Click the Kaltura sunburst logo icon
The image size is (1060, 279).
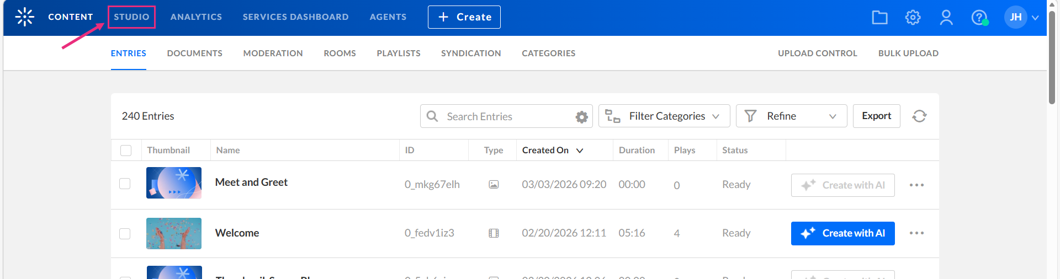pyautogui.click(x=25, y=17)
